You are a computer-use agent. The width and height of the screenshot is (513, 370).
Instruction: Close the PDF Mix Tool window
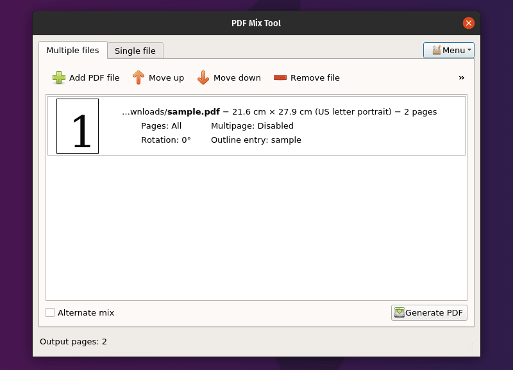tap(469, 23)
